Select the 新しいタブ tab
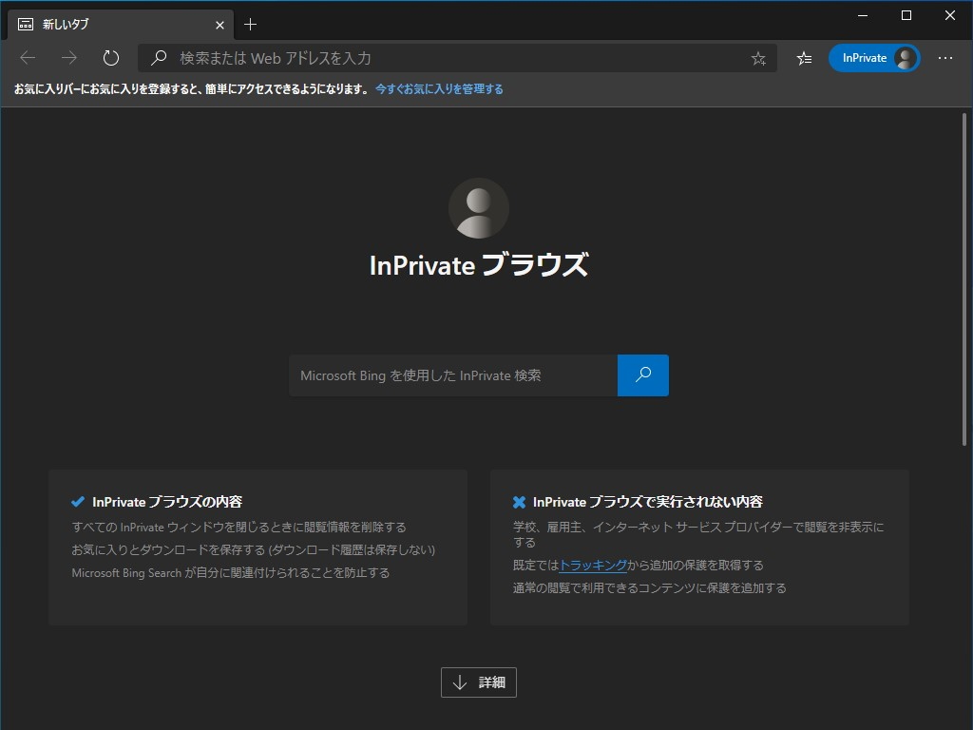The image size is (973, 730). coord(114,24)
